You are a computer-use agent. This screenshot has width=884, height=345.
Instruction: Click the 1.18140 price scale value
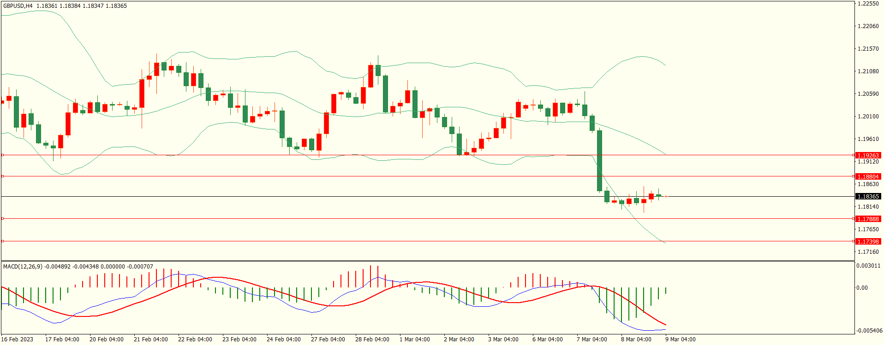(868, 207)
